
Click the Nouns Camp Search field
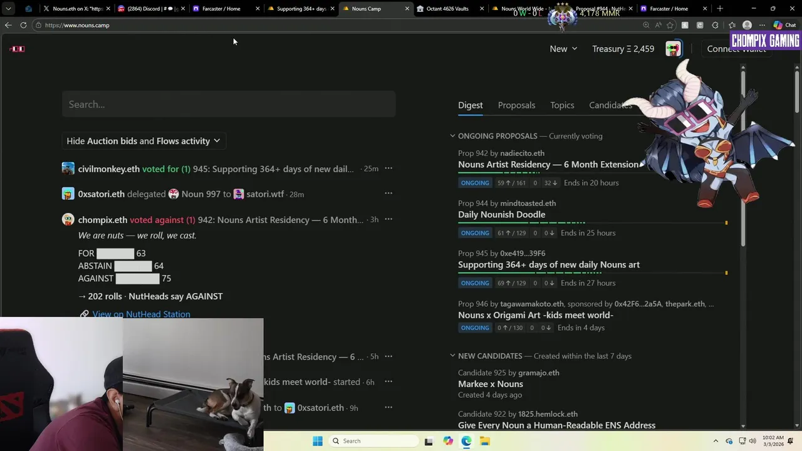[229, 104]
